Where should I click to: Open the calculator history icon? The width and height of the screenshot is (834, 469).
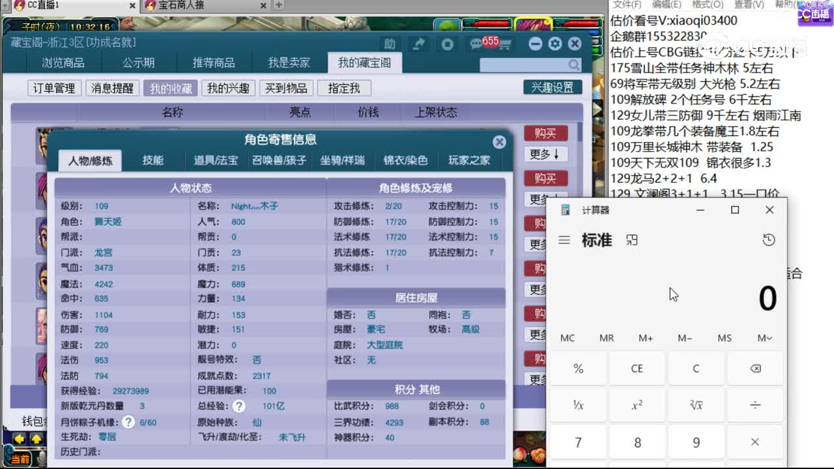coord(769,240)
